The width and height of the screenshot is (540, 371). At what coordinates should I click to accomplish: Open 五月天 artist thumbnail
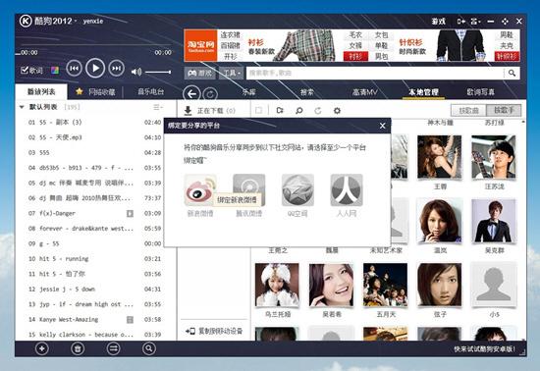point(386,285)
